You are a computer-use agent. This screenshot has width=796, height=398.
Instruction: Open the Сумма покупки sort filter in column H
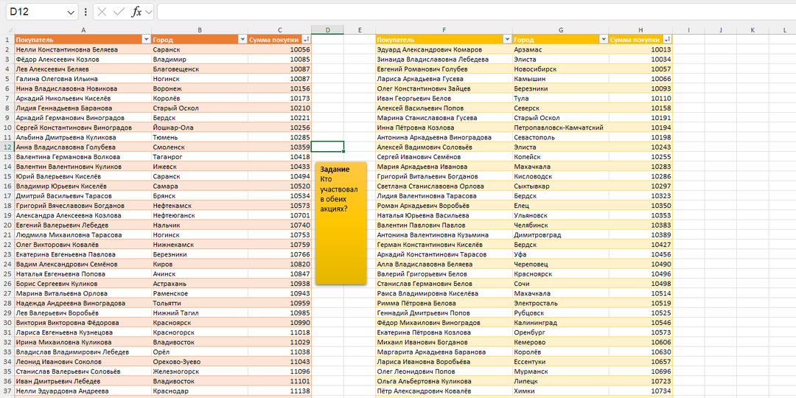coord(667,40)
